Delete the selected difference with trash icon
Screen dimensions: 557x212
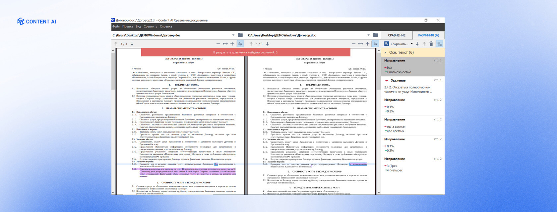click(431, 44)
